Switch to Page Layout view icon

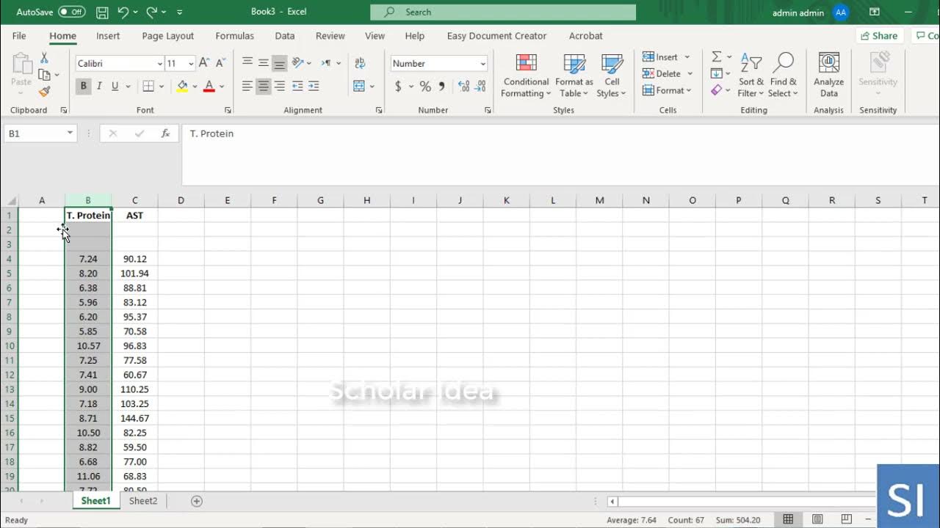coord(817,520)
